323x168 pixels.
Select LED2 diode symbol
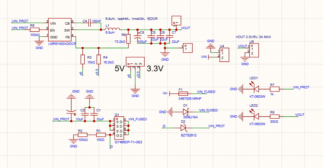256,116
